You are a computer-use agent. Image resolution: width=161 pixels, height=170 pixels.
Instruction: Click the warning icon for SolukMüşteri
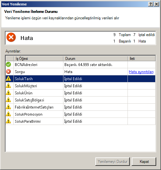pos(8,86)
